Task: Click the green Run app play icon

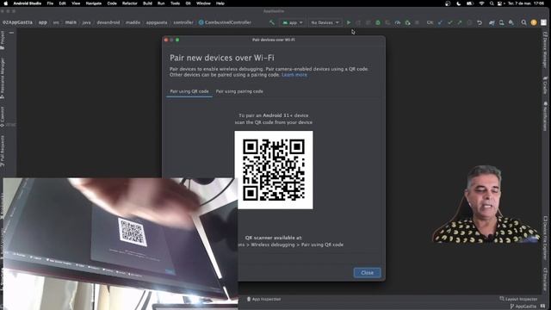Action: coord(349,22)
